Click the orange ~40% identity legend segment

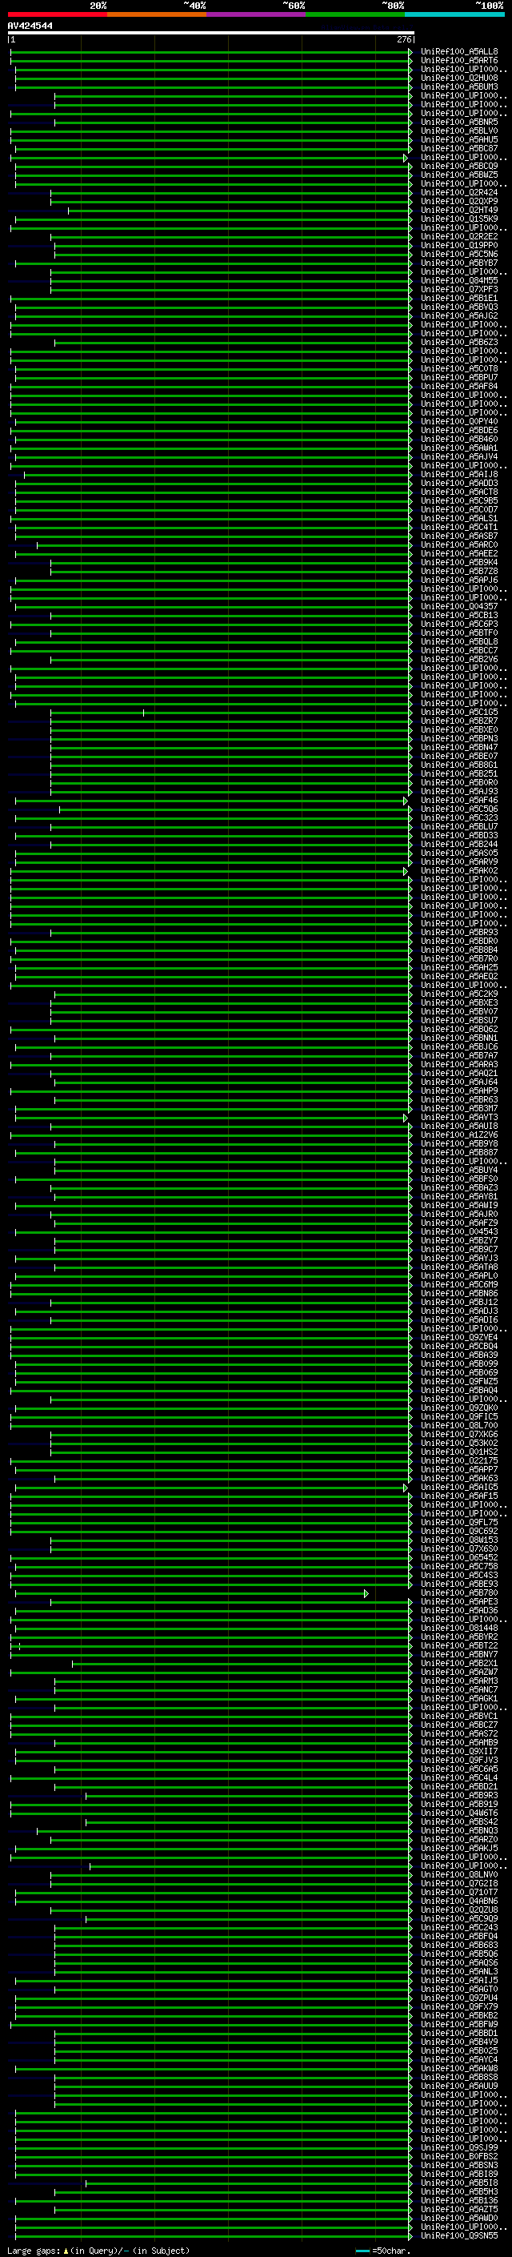coord(157,14)
